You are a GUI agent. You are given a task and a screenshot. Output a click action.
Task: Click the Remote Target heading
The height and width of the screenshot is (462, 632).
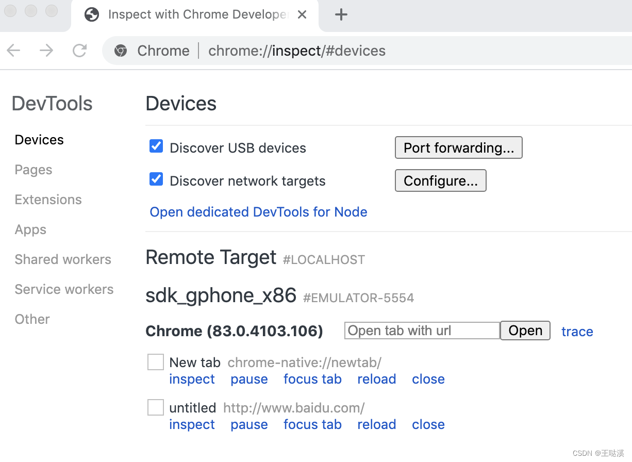(211, 257)
